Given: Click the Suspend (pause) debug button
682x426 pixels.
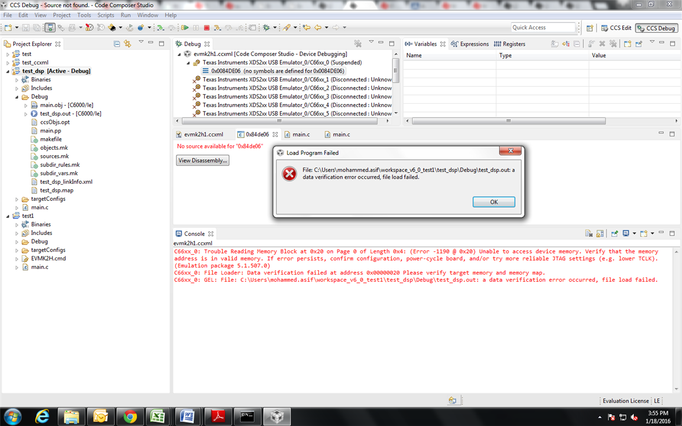Looking at the screenshot, I should (196, 27).
